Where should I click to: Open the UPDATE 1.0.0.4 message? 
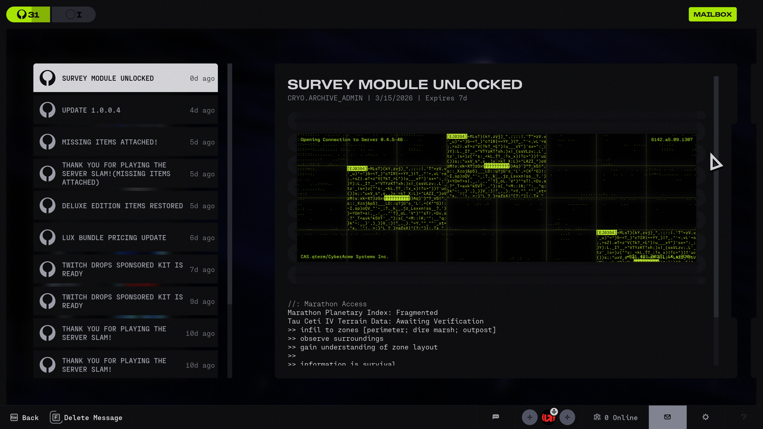pos(125,110)
